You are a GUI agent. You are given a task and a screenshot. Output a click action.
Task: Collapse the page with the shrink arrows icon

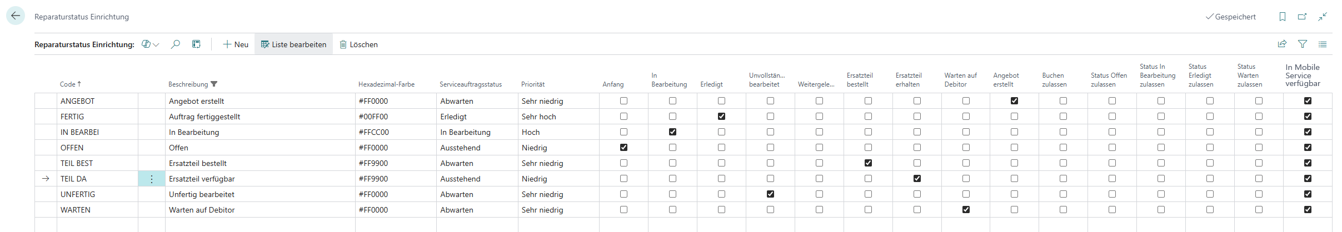(x=1323, y=17)
